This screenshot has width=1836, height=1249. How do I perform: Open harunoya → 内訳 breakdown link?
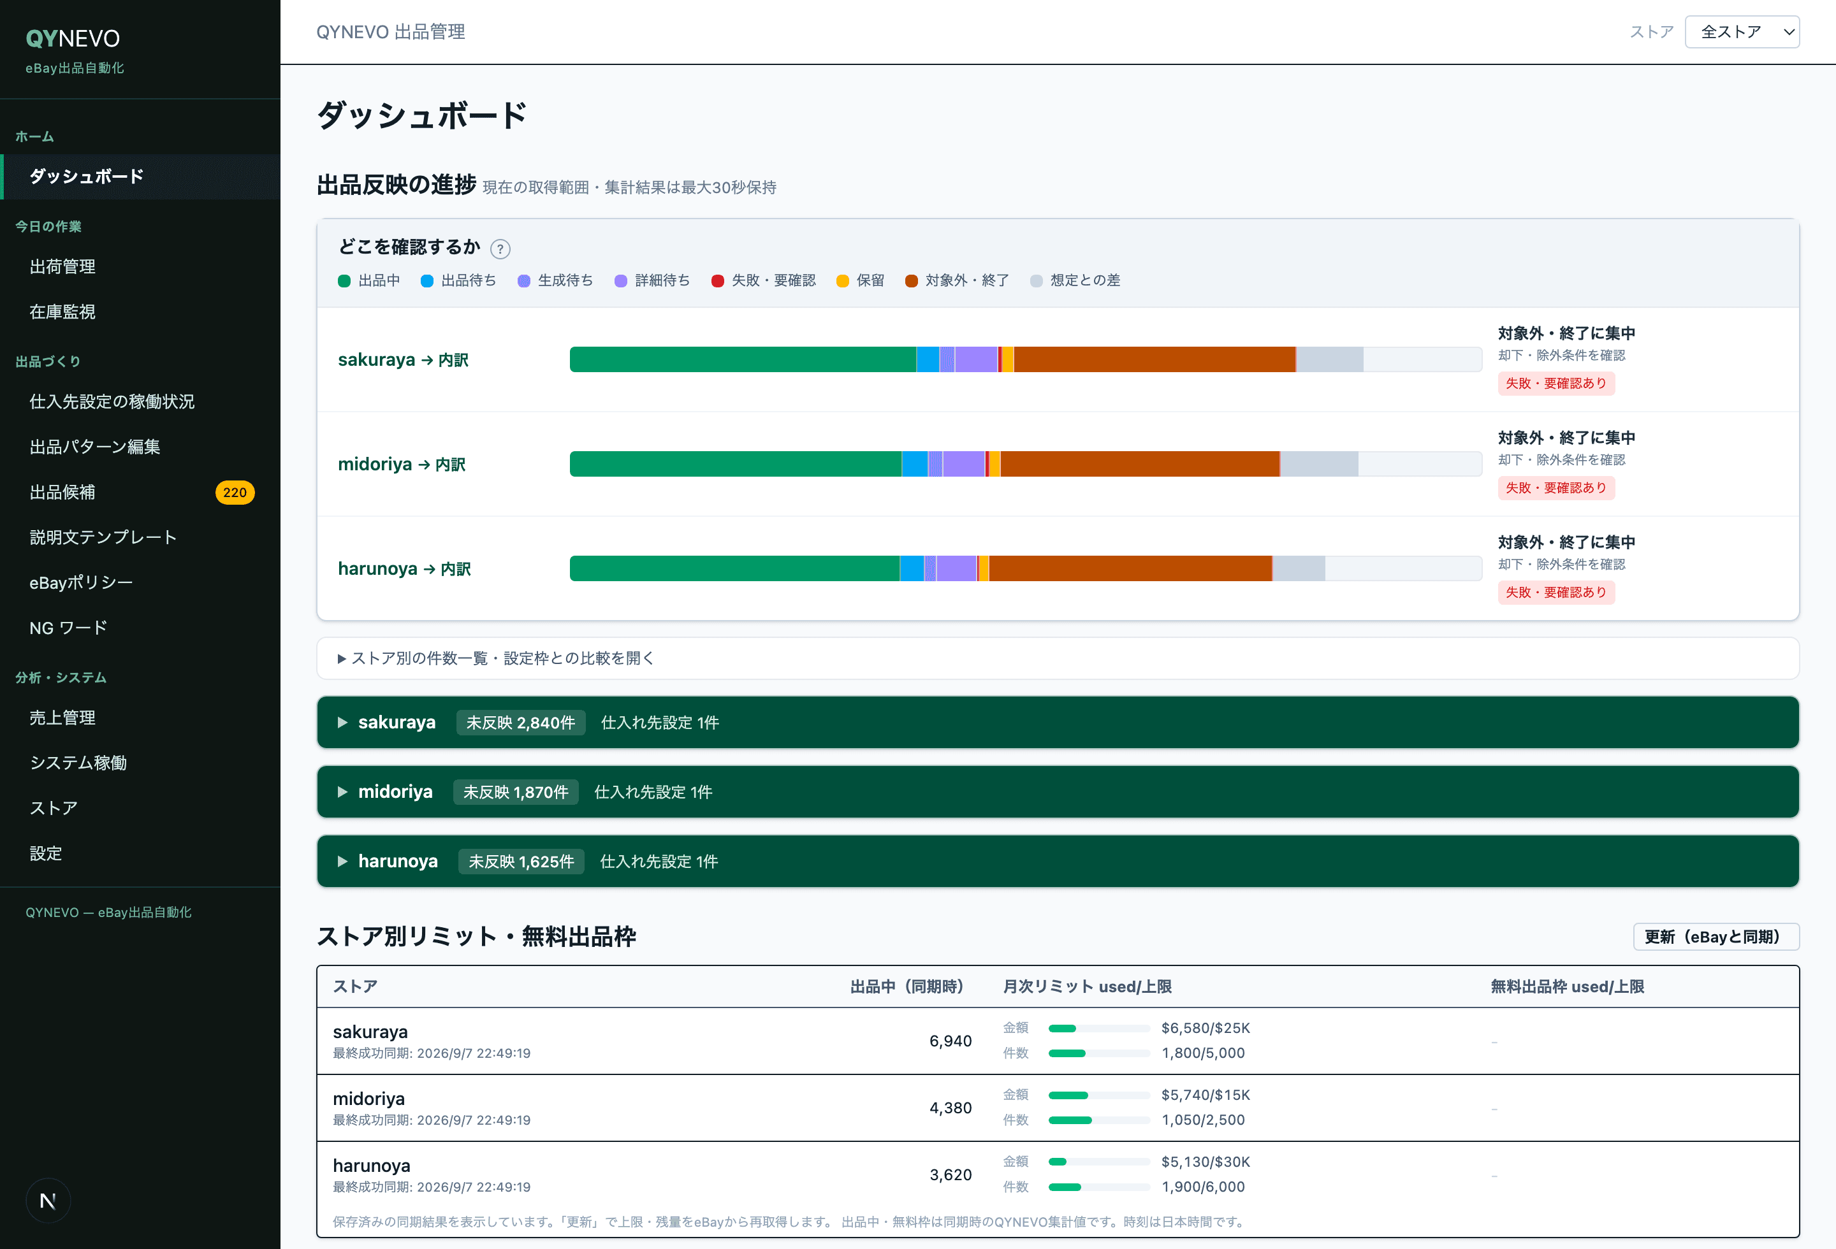pyautogui.click(x=404, y=568)
